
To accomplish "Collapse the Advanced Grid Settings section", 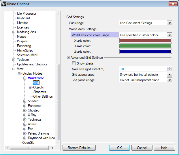I will (68, 57).
